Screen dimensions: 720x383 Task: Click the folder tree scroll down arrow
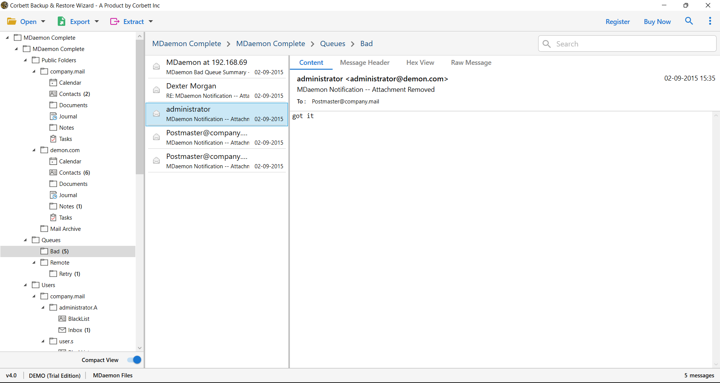139,348
